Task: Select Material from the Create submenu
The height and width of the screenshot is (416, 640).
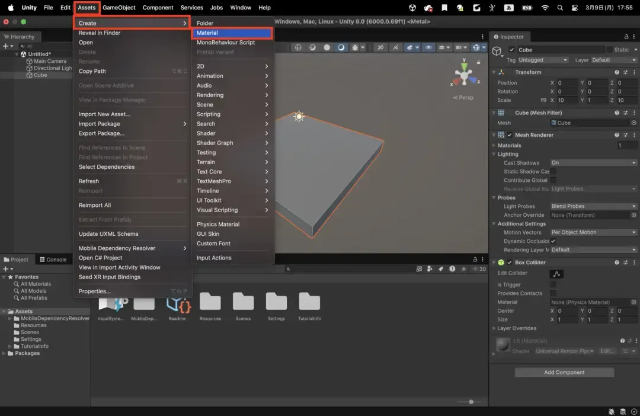Action: (232, 33)
